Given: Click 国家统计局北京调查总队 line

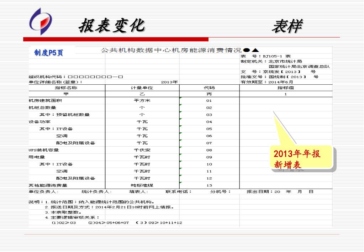Looking at the screenshot, I should click(299, 67).
